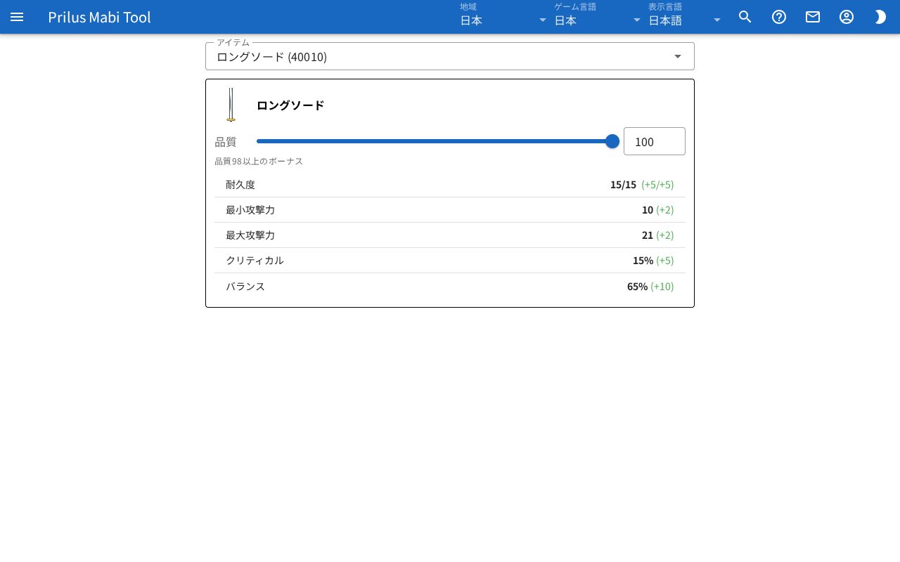Screen dimensions: 900x562
Task: Click the ロングソード item heading
Action: click(290, 105)
